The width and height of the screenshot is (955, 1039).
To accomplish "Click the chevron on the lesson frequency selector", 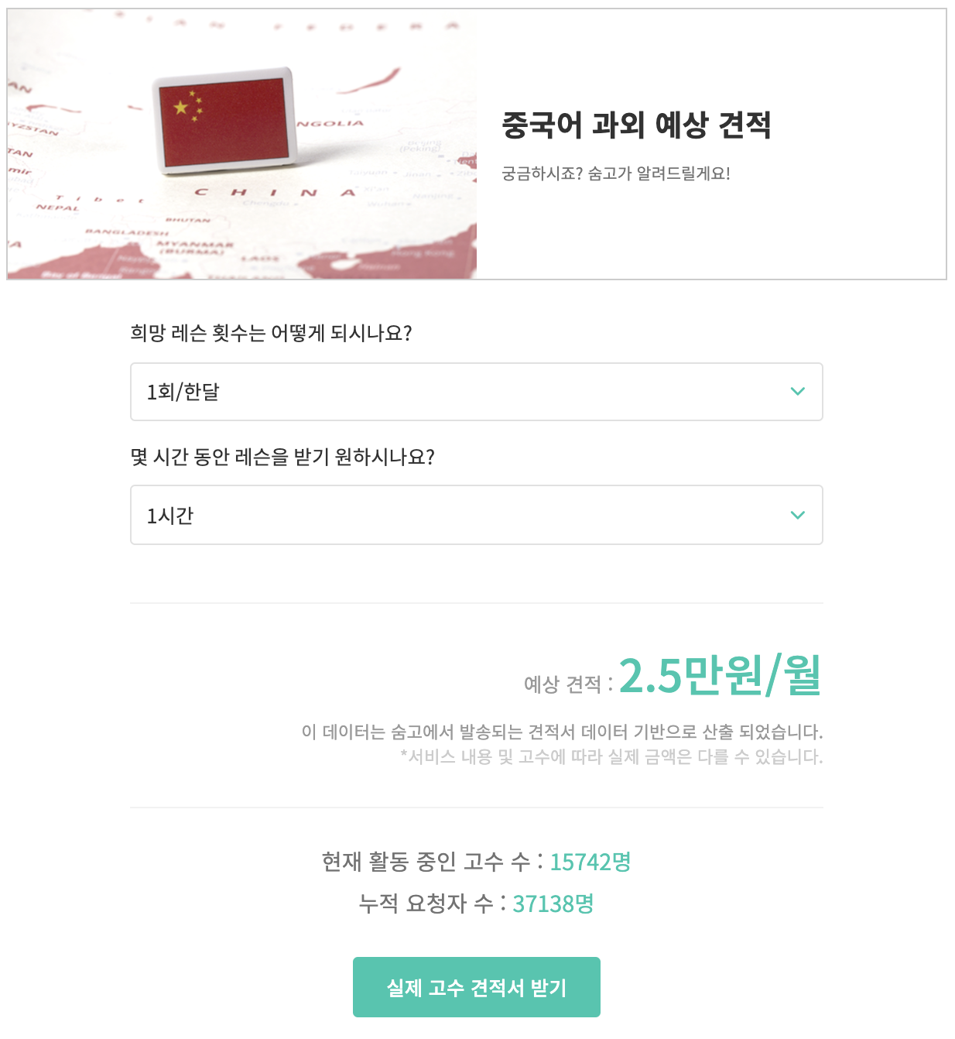I will tap(798, 392).
